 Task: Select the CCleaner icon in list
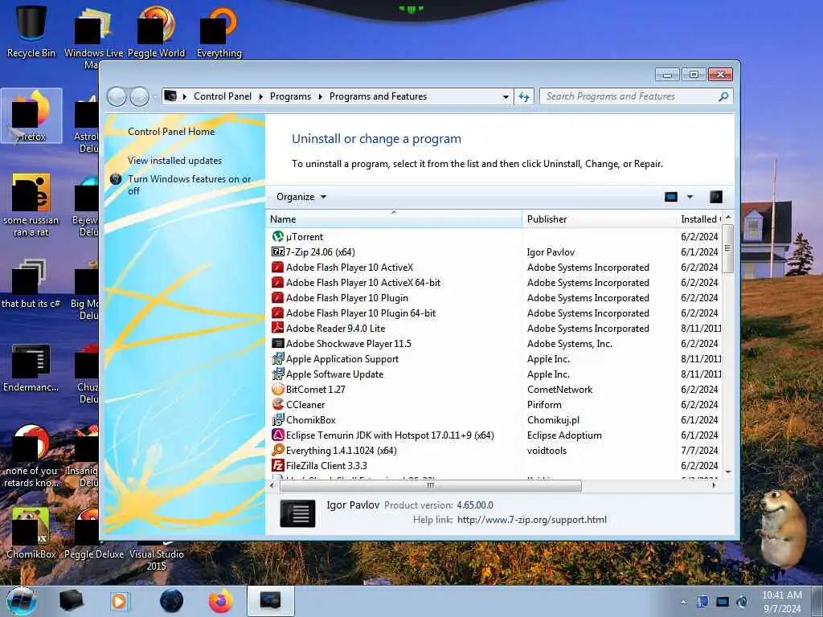tap(277, 405)
